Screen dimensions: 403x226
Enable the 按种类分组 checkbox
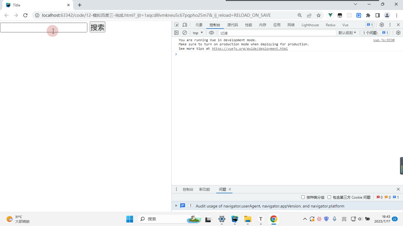(303, 197)
